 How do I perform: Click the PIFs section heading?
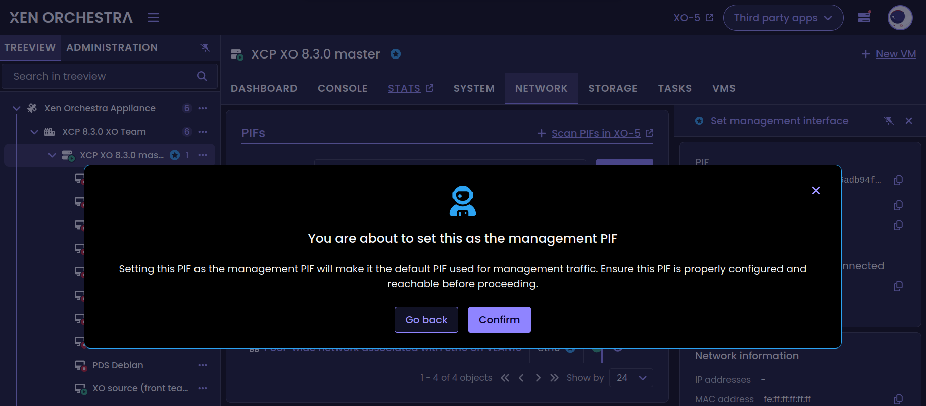point(253,133)
